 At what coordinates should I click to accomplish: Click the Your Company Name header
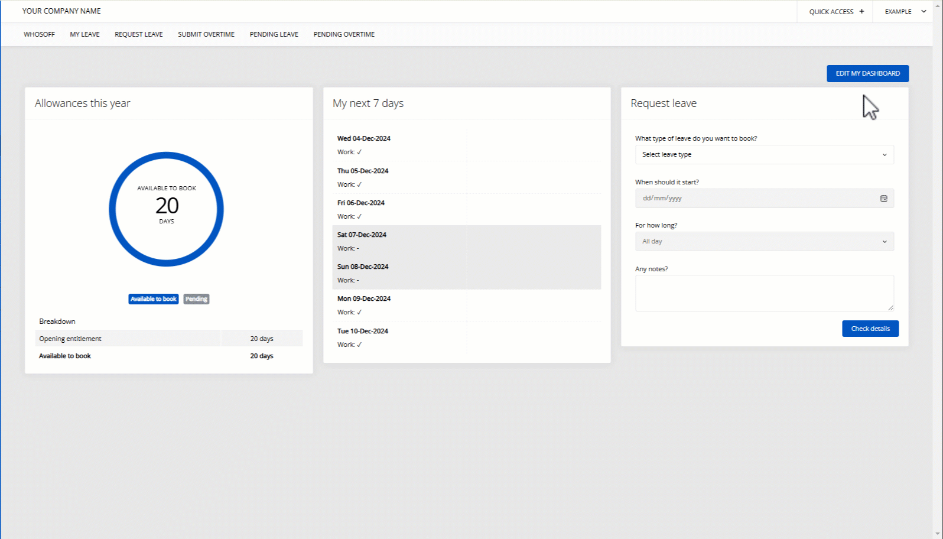61,11
